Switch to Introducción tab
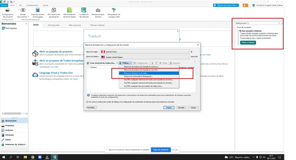 (54, 25)
